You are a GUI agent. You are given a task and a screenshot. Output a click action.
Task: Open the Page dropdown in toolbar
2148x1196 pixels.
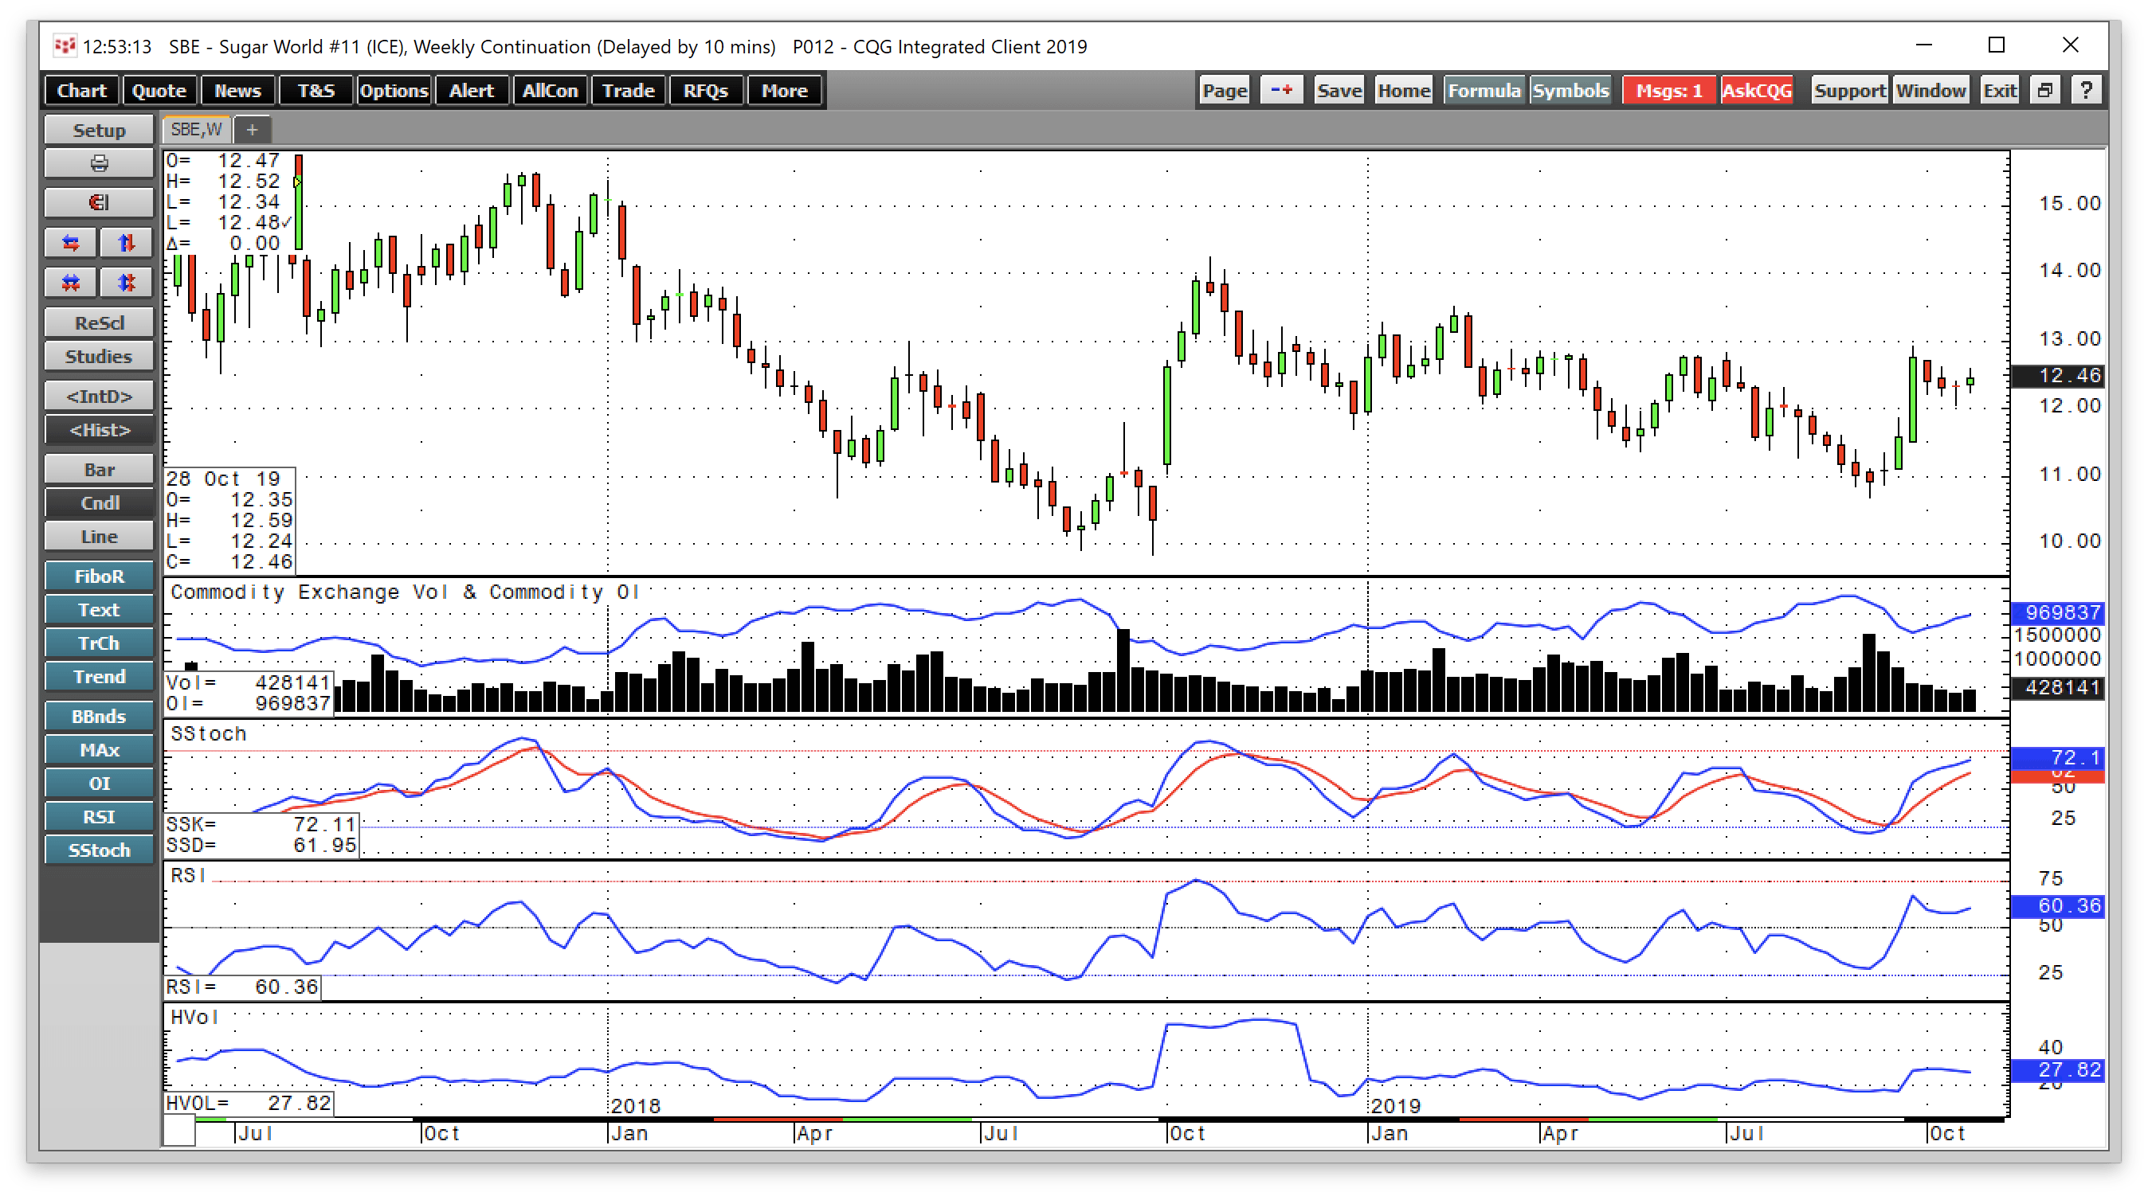[1224, 91]
